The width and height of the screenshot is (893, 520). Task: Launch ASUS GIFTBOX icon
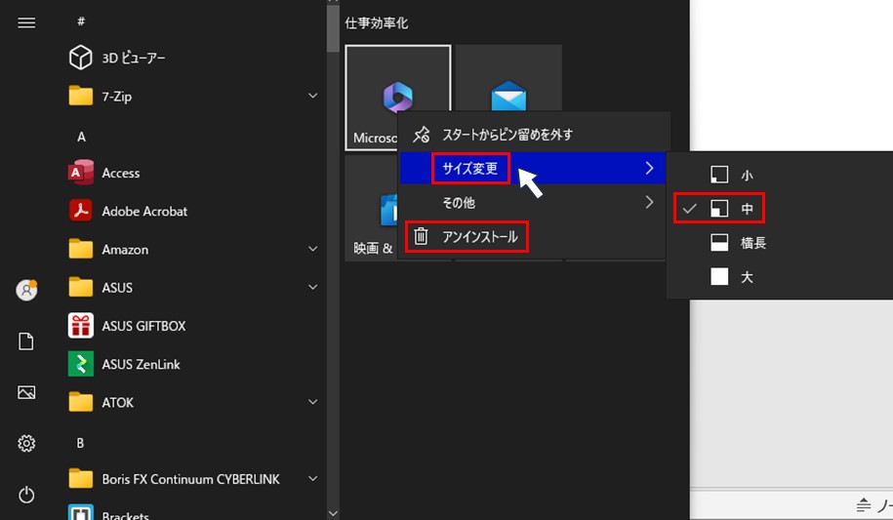(x=80, y=326)
